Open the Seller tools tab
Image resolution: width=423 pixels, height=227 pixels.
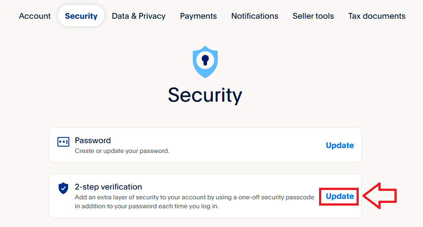[313, 16]
